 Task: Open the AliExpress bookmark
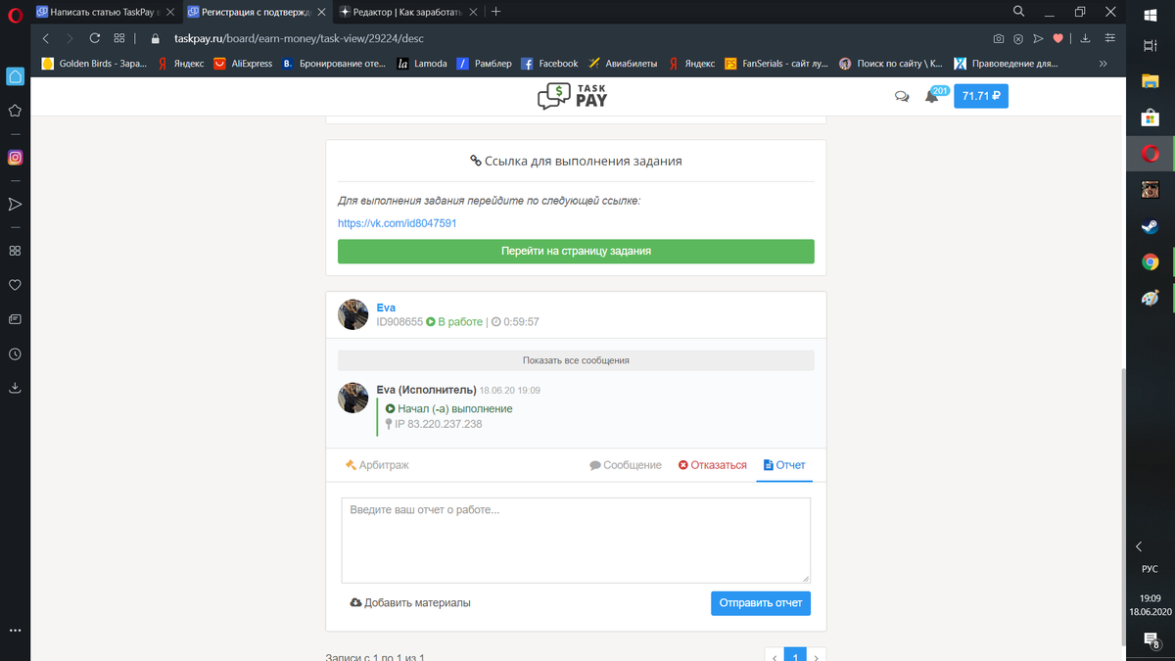[243, 64]
